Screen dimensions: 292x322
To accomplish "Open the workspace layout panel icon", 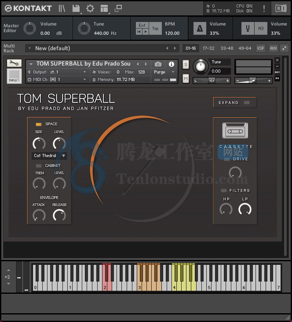I will (x=104, y=8).
